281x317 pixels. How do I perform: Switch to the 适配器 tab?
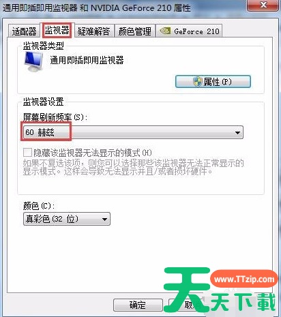(24, 31)
